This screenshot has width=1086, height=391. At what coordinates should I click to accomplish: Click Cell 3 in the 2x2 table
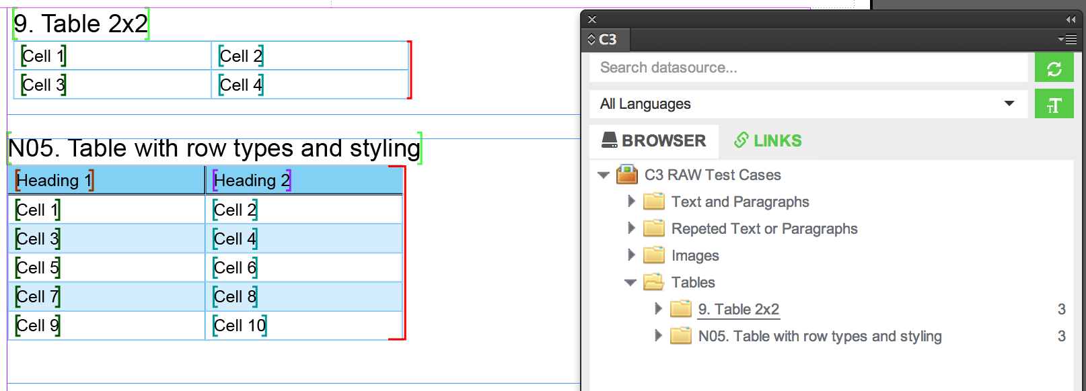112,85
